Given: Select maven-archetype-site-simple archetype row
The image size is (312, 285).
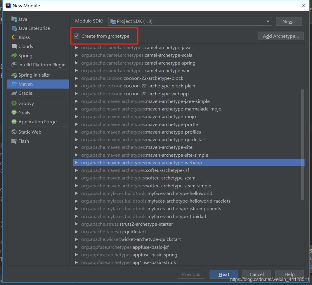Looking at the screenshot, I should pos(189,155).
